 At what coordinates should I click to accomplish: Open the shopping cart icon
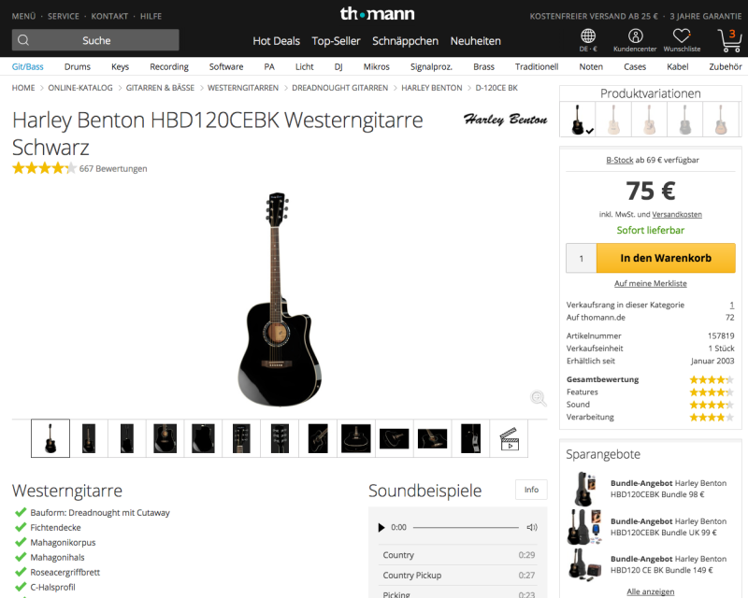[727, 39]
